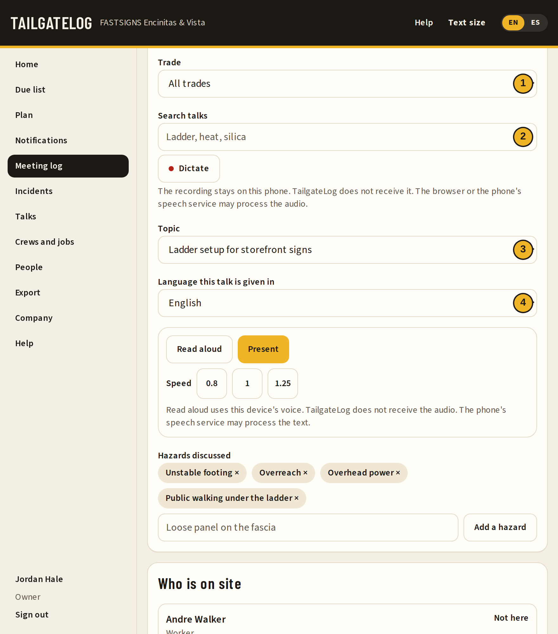Select EN language toggle
This screenshot has height=634, width=558.
coord(513,23)
